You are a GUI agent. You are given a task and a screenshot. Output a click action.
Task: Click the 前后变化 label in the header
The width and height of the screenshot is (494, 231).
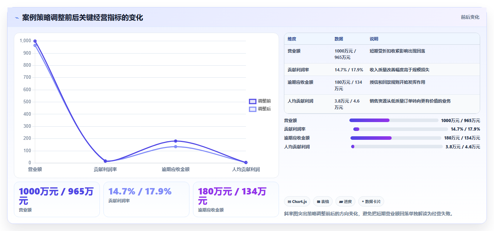tap(470, 17)
